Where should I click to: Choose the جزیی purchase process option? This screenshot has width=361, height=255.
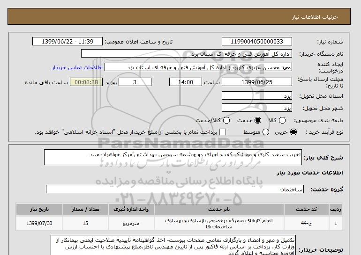[293, 132]
